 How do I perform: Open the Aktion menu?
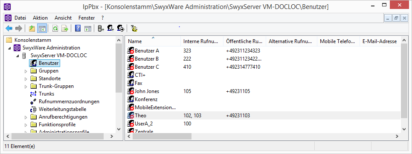[x=40, y=18]
